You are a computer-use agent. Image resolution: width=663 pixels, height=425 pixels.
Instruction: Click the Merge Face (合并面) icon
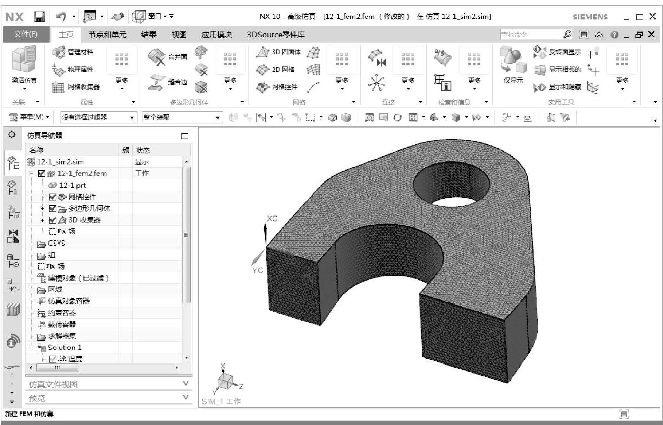(158, 57)
